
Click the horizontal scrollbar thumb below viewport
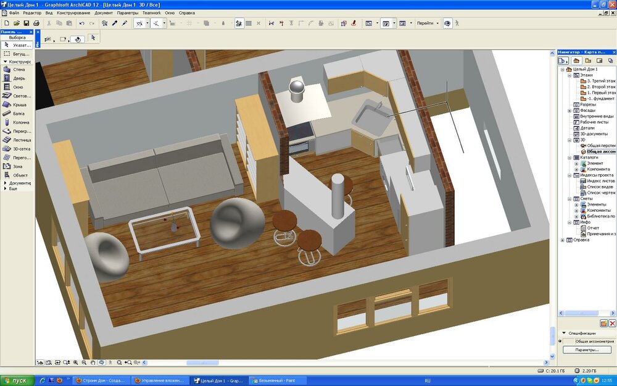click(x=202, y=363)
